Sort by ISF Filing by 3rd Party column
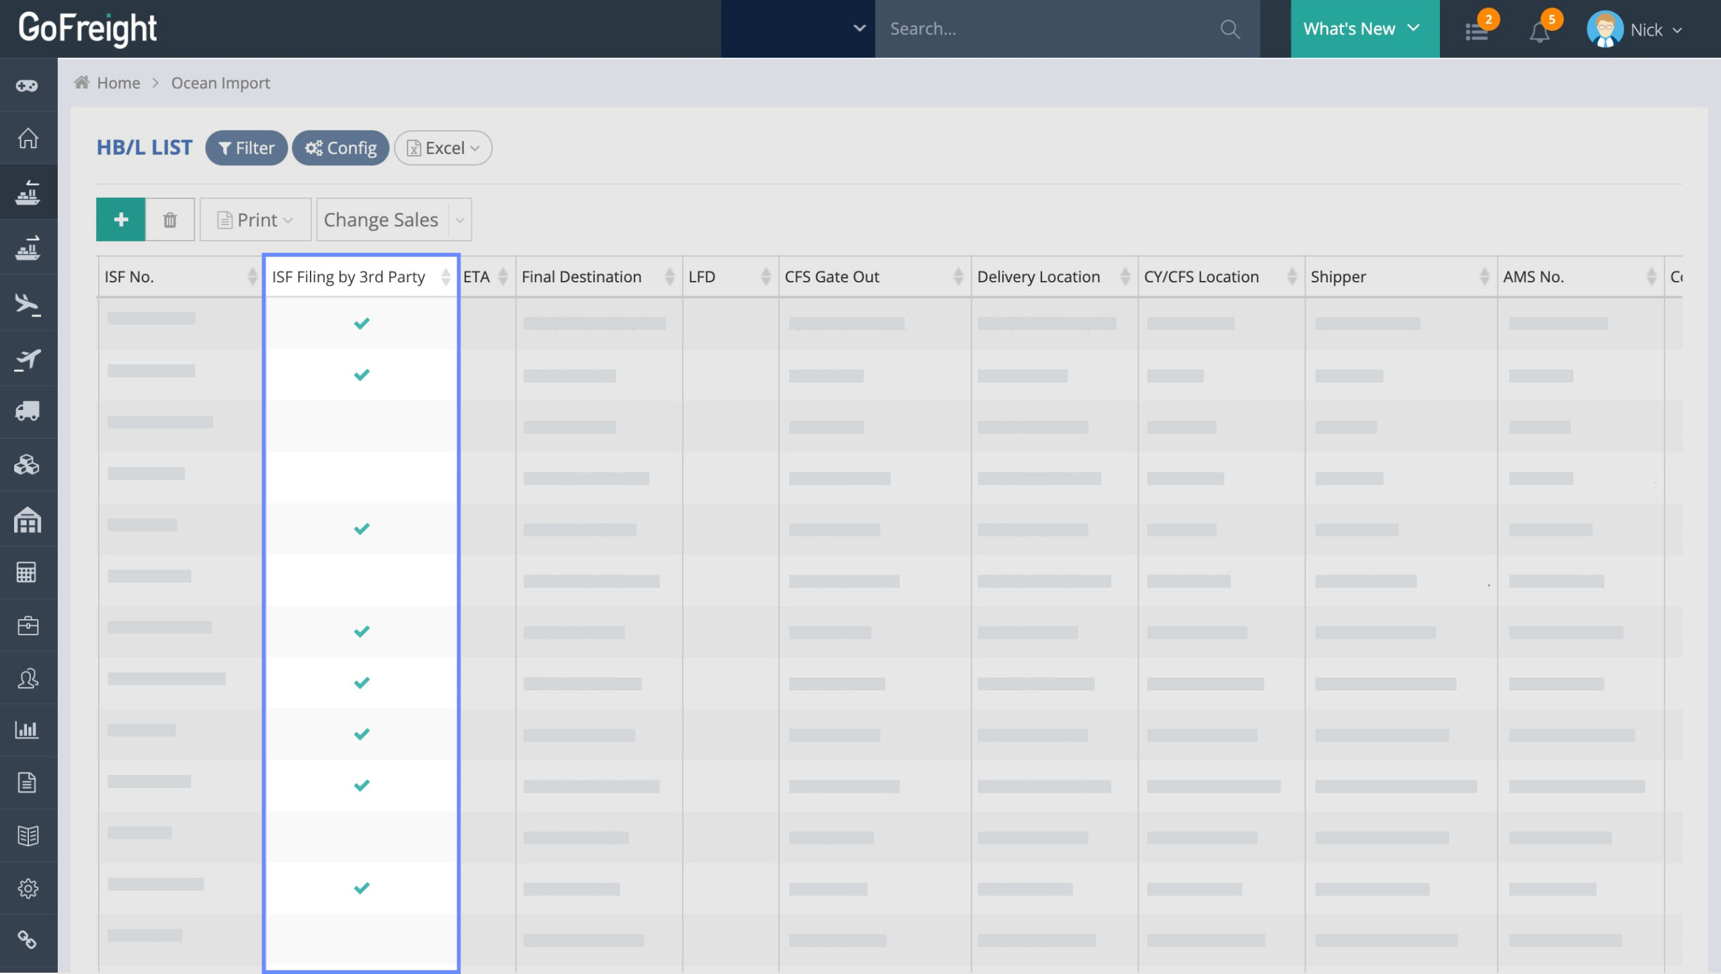Screen dimensions: 1721x974 click(445, 277)
